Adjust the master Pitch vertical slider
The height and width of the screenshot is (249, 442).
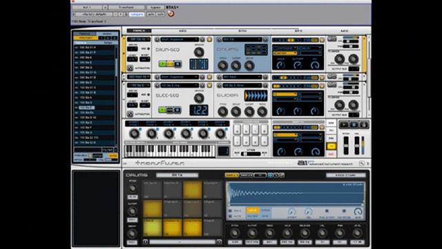click(346, 145)
